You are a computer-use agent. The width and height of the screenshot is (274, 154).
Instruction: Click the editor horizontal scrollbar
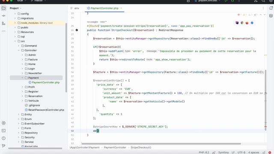161,144
